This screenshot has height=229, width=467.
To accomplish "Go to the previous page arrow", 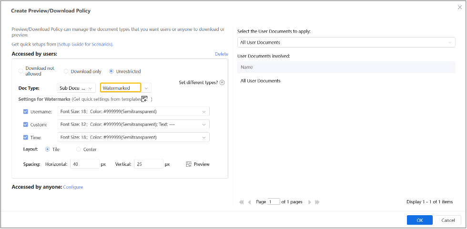I will (249, 202).
